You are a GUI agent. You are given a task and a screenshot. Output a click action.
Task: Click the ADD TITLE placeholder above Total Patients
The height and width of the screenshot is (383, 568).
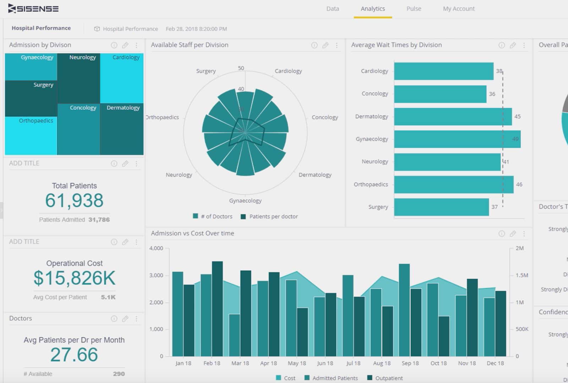24,163
